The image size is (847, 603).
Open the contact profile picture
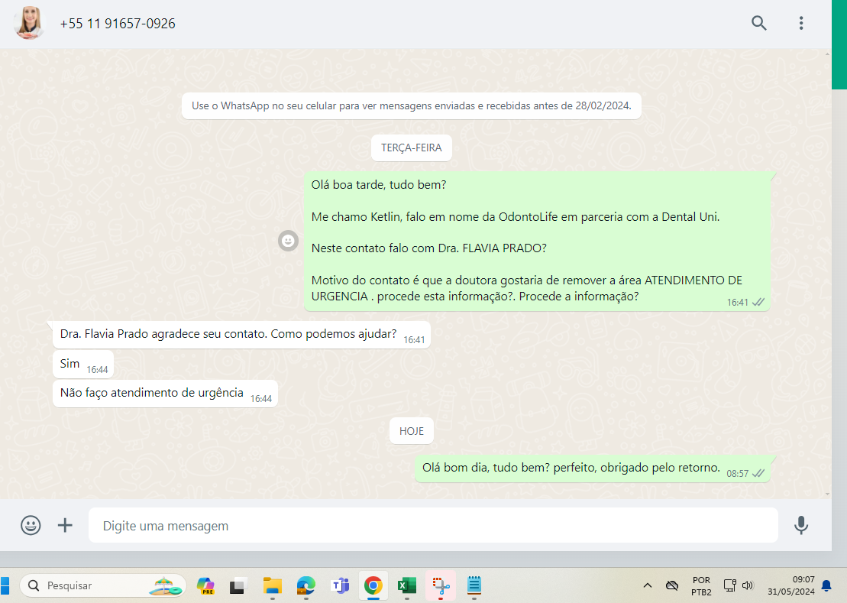(29, 23)
